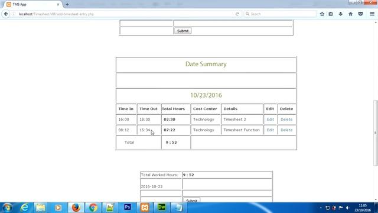Go to the Firefox home page icon
This screenshot has height=213, width=378.
coord(350,14)
